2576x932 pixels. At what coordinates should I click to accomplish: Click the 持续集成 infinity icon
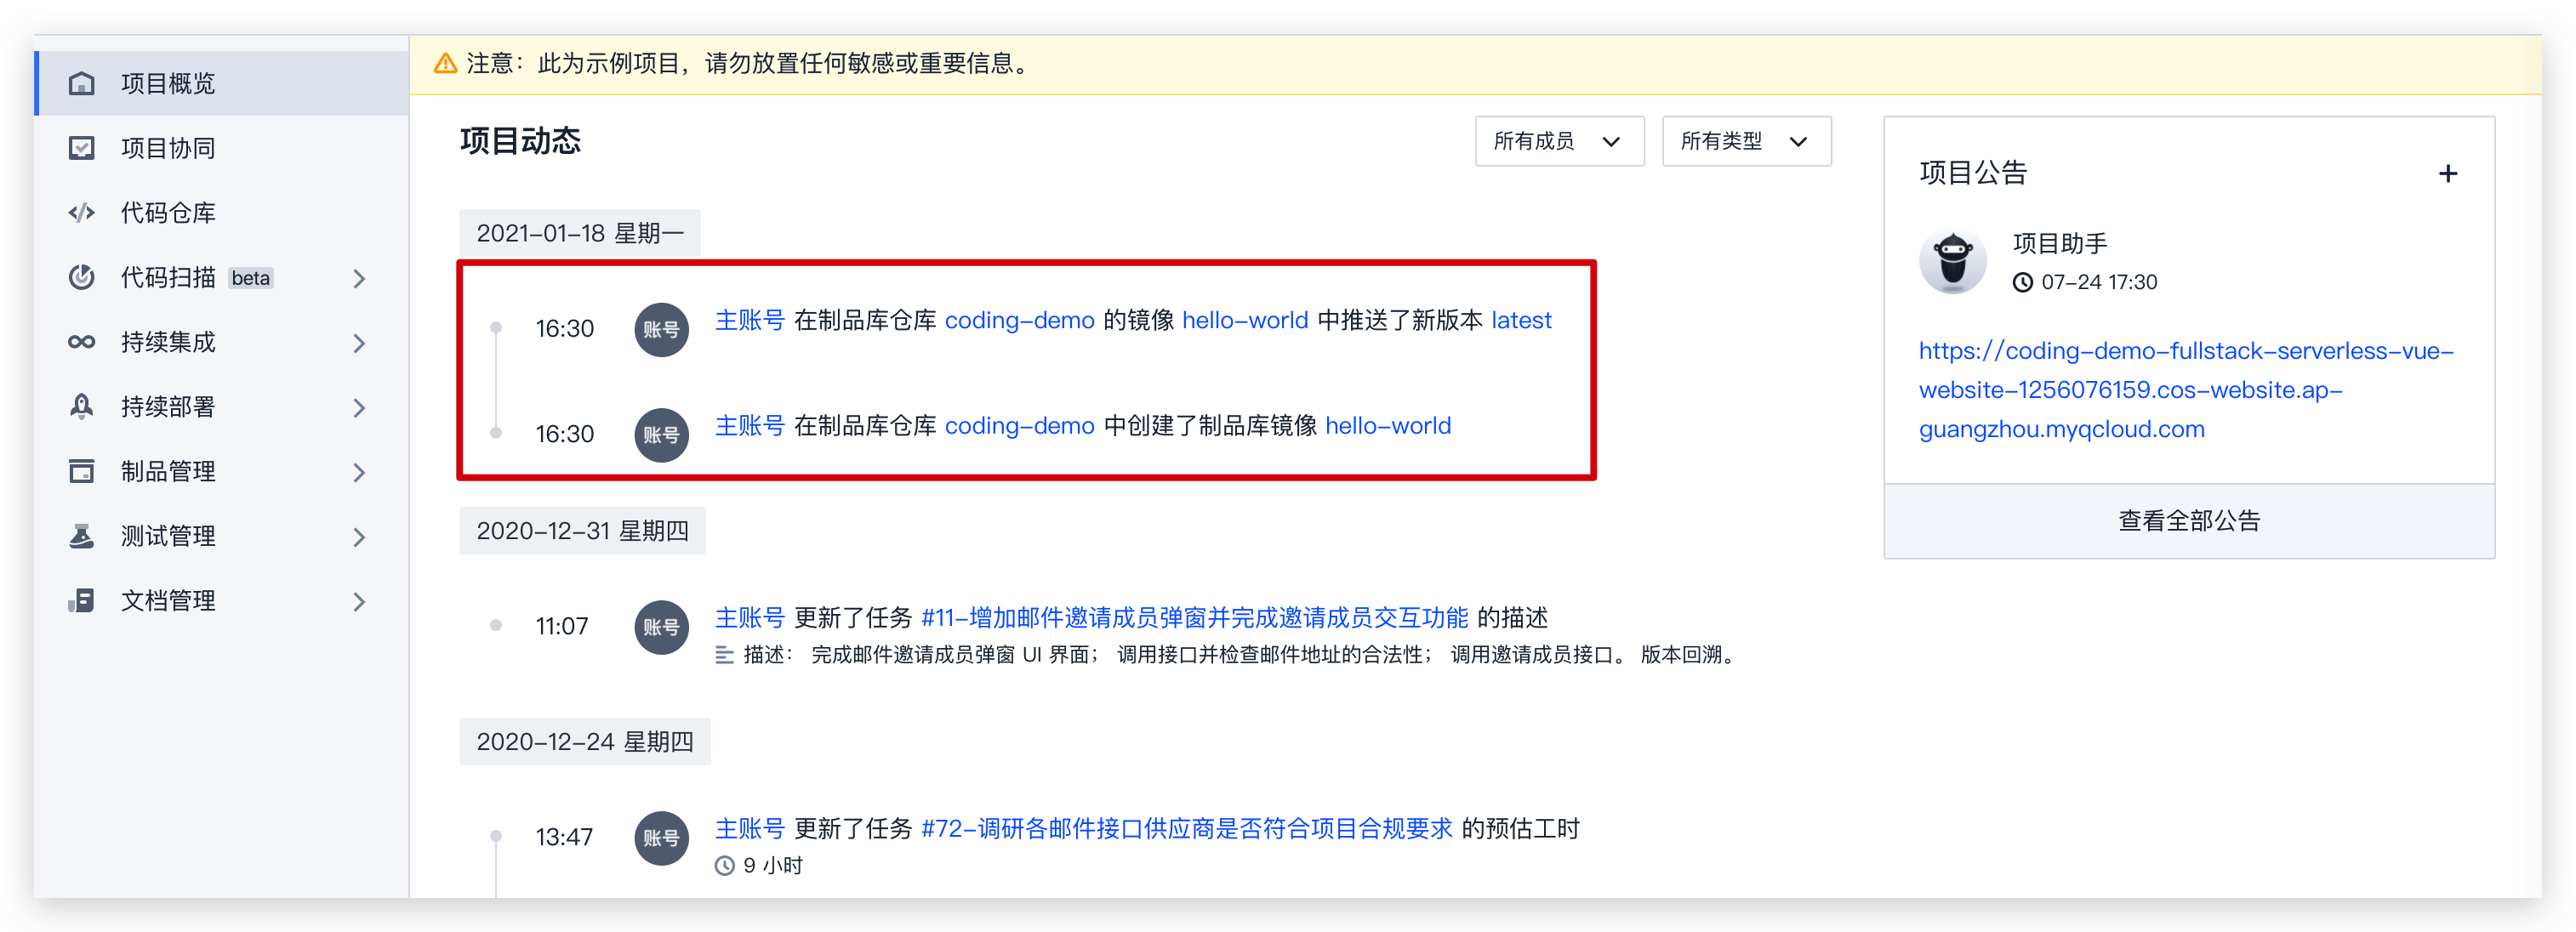[81, 342]
